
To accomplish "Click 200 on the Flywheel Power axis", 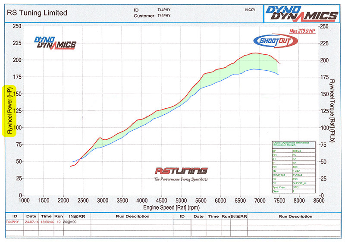I will point(17,60).
